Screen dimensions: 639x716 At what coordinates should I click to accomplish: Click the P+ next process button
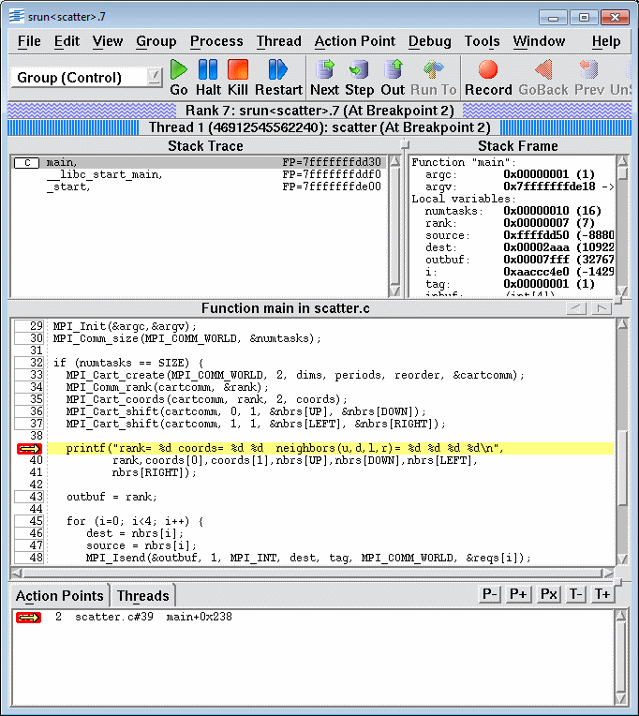click(x=518, y=594)
